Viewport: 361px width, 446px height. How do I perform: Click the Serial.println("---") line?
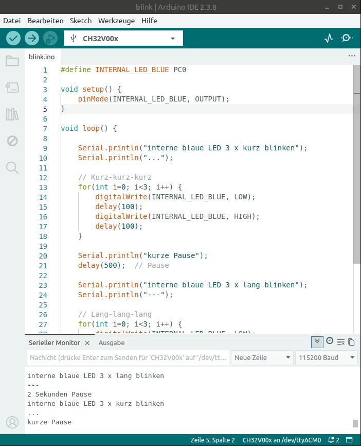coord(125,295)
